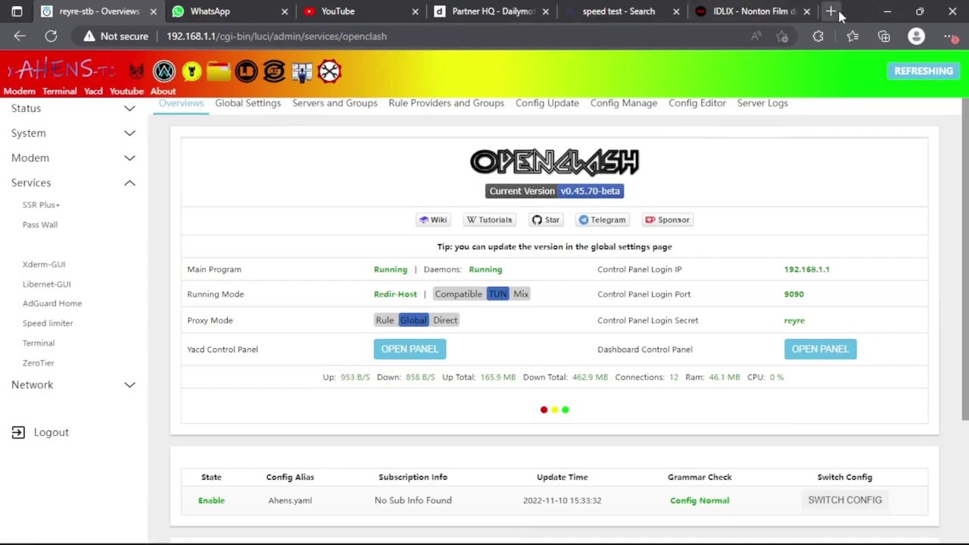Open the AW logo icon in header

point(164,71)
